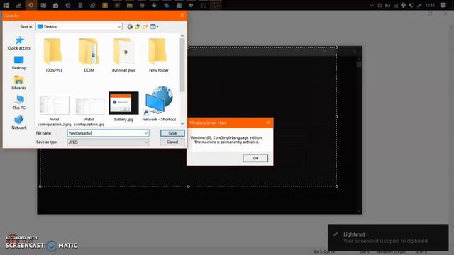Open the Windows Start menu

point(6,5)
